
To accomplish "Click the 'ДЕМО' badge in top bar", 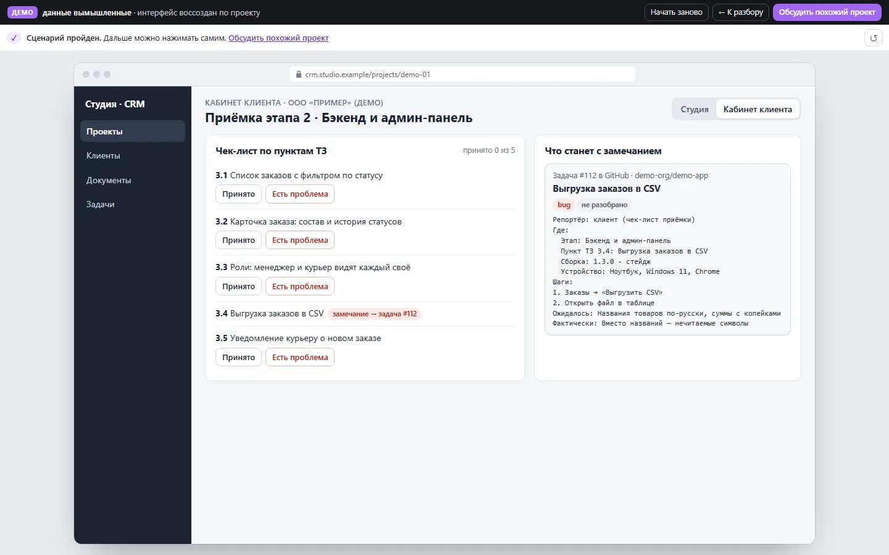I will (23, 12).
